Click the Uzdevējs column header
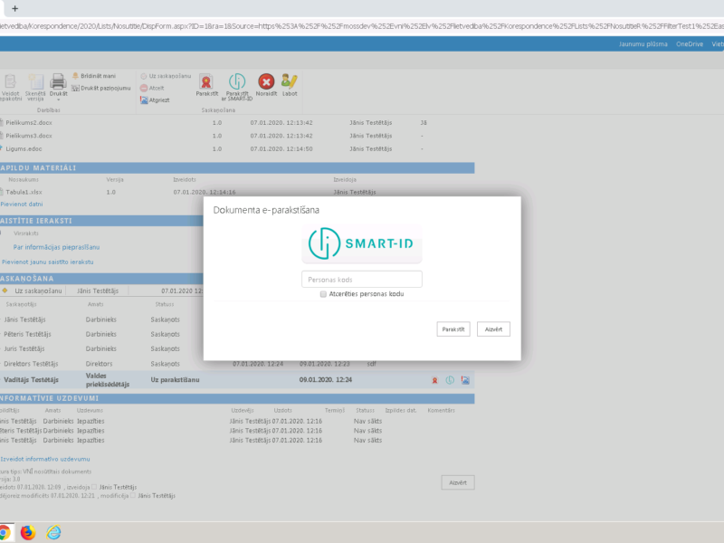 click(243, 411)
